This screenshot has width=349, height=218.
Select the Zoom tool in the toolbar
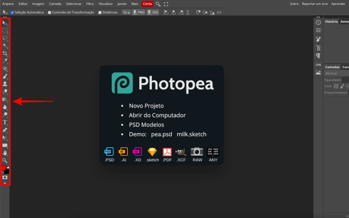[x=5, y=160]
